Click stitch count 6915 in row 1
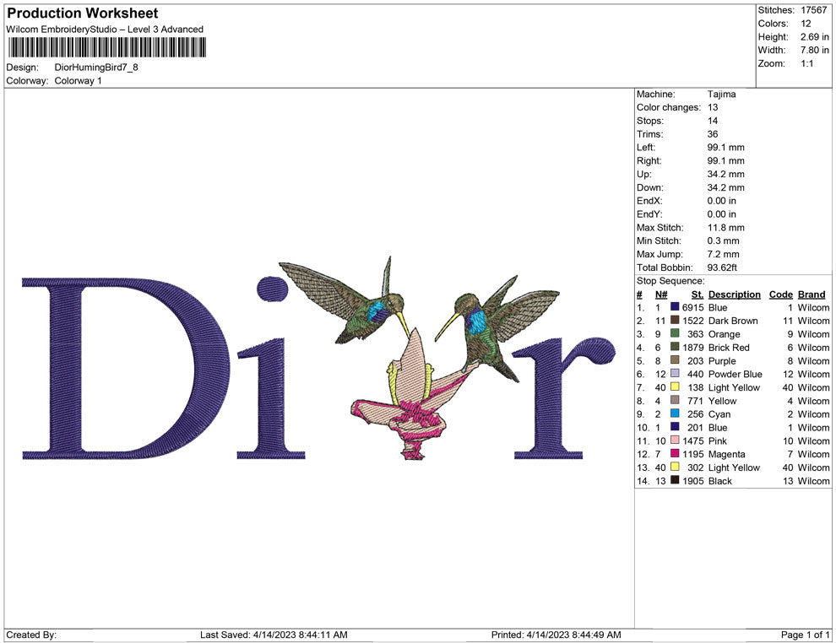This screenshot has height=643, width=836. [x=693, y=307]
